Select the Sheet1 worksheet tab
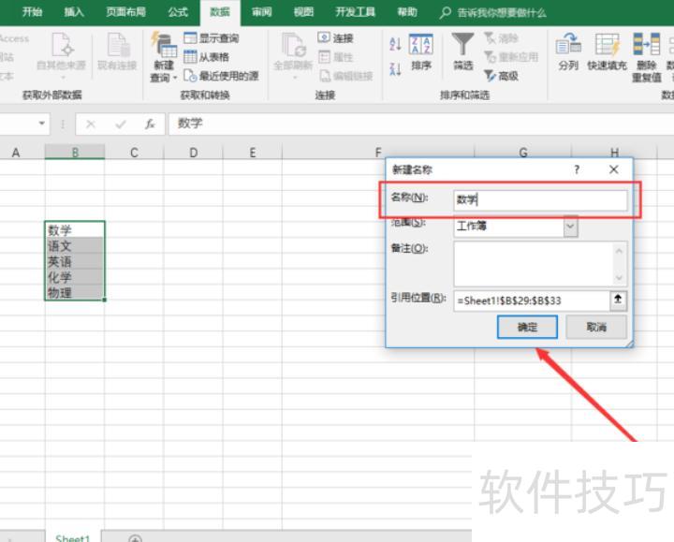Image resolution: width=674 pixels, height=542 pixels. (x=72, y=537)
